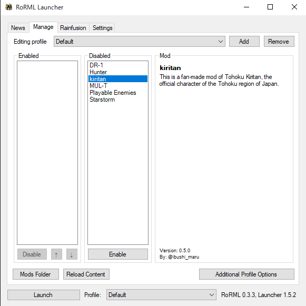
Task: Click the empty Enabled mods list box
Action: pyautogui.click(x=47, y=153)
